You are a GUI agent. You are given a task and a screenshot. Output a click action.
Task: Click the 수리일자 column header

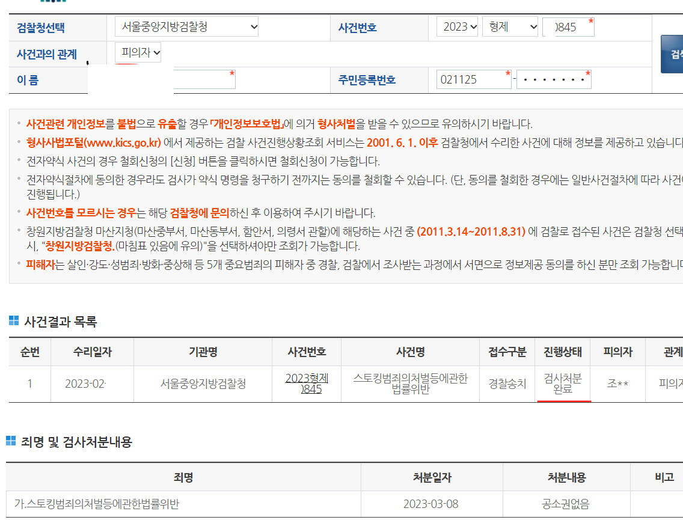92,352
